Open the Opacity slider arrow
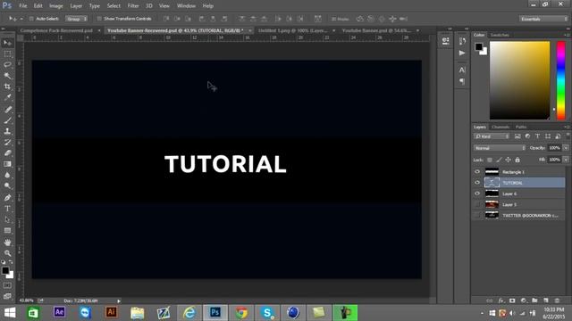Screen dimensions: 572x321 click(566, 148)
